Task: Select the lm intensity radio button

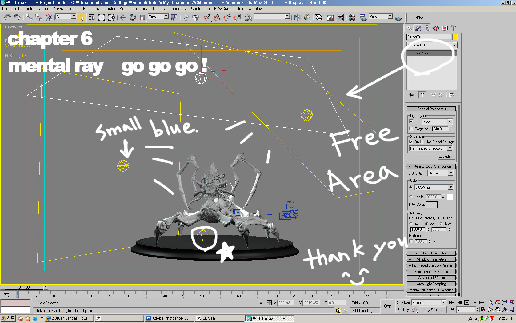Action: pos(411,224)
